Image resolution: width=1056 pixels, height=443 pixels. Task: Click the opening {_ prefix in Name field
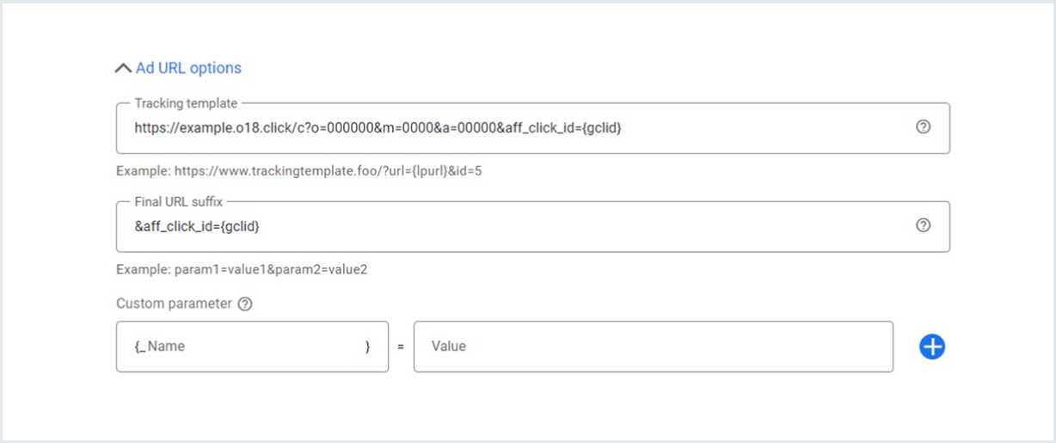coord(139,347)
